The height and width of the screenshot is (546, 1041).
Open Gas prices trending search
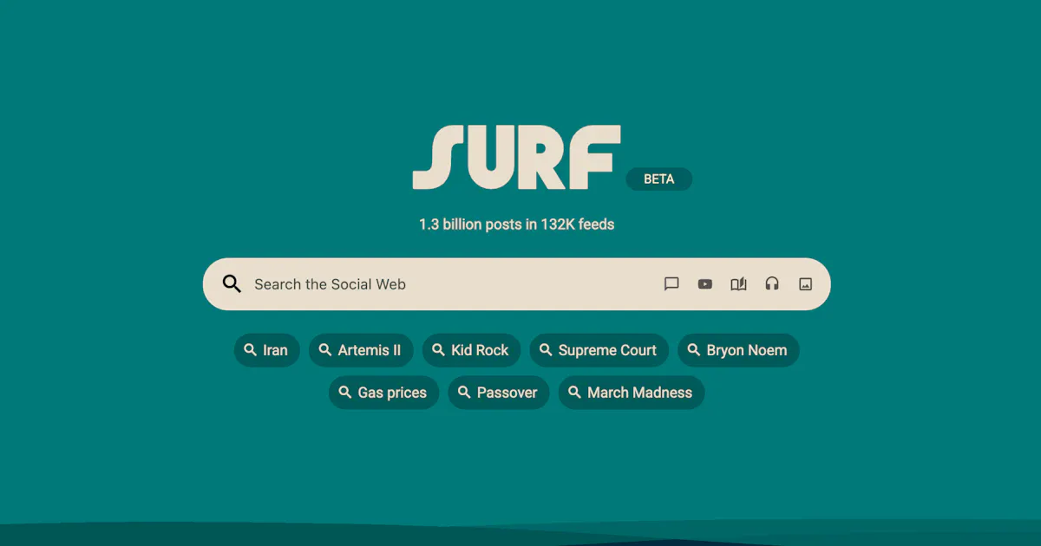384,393
